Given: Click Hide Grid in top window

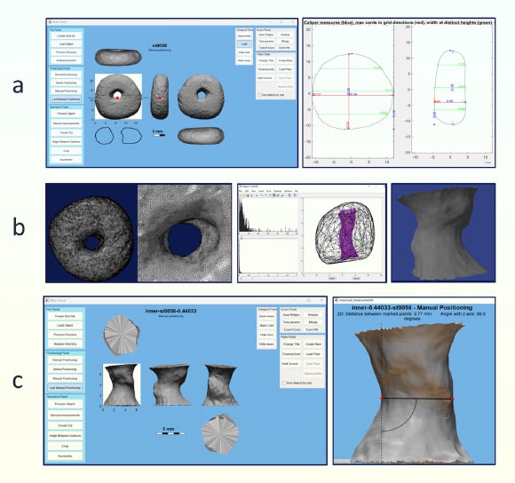Looking at the screenshot, I should click(244, 52).
